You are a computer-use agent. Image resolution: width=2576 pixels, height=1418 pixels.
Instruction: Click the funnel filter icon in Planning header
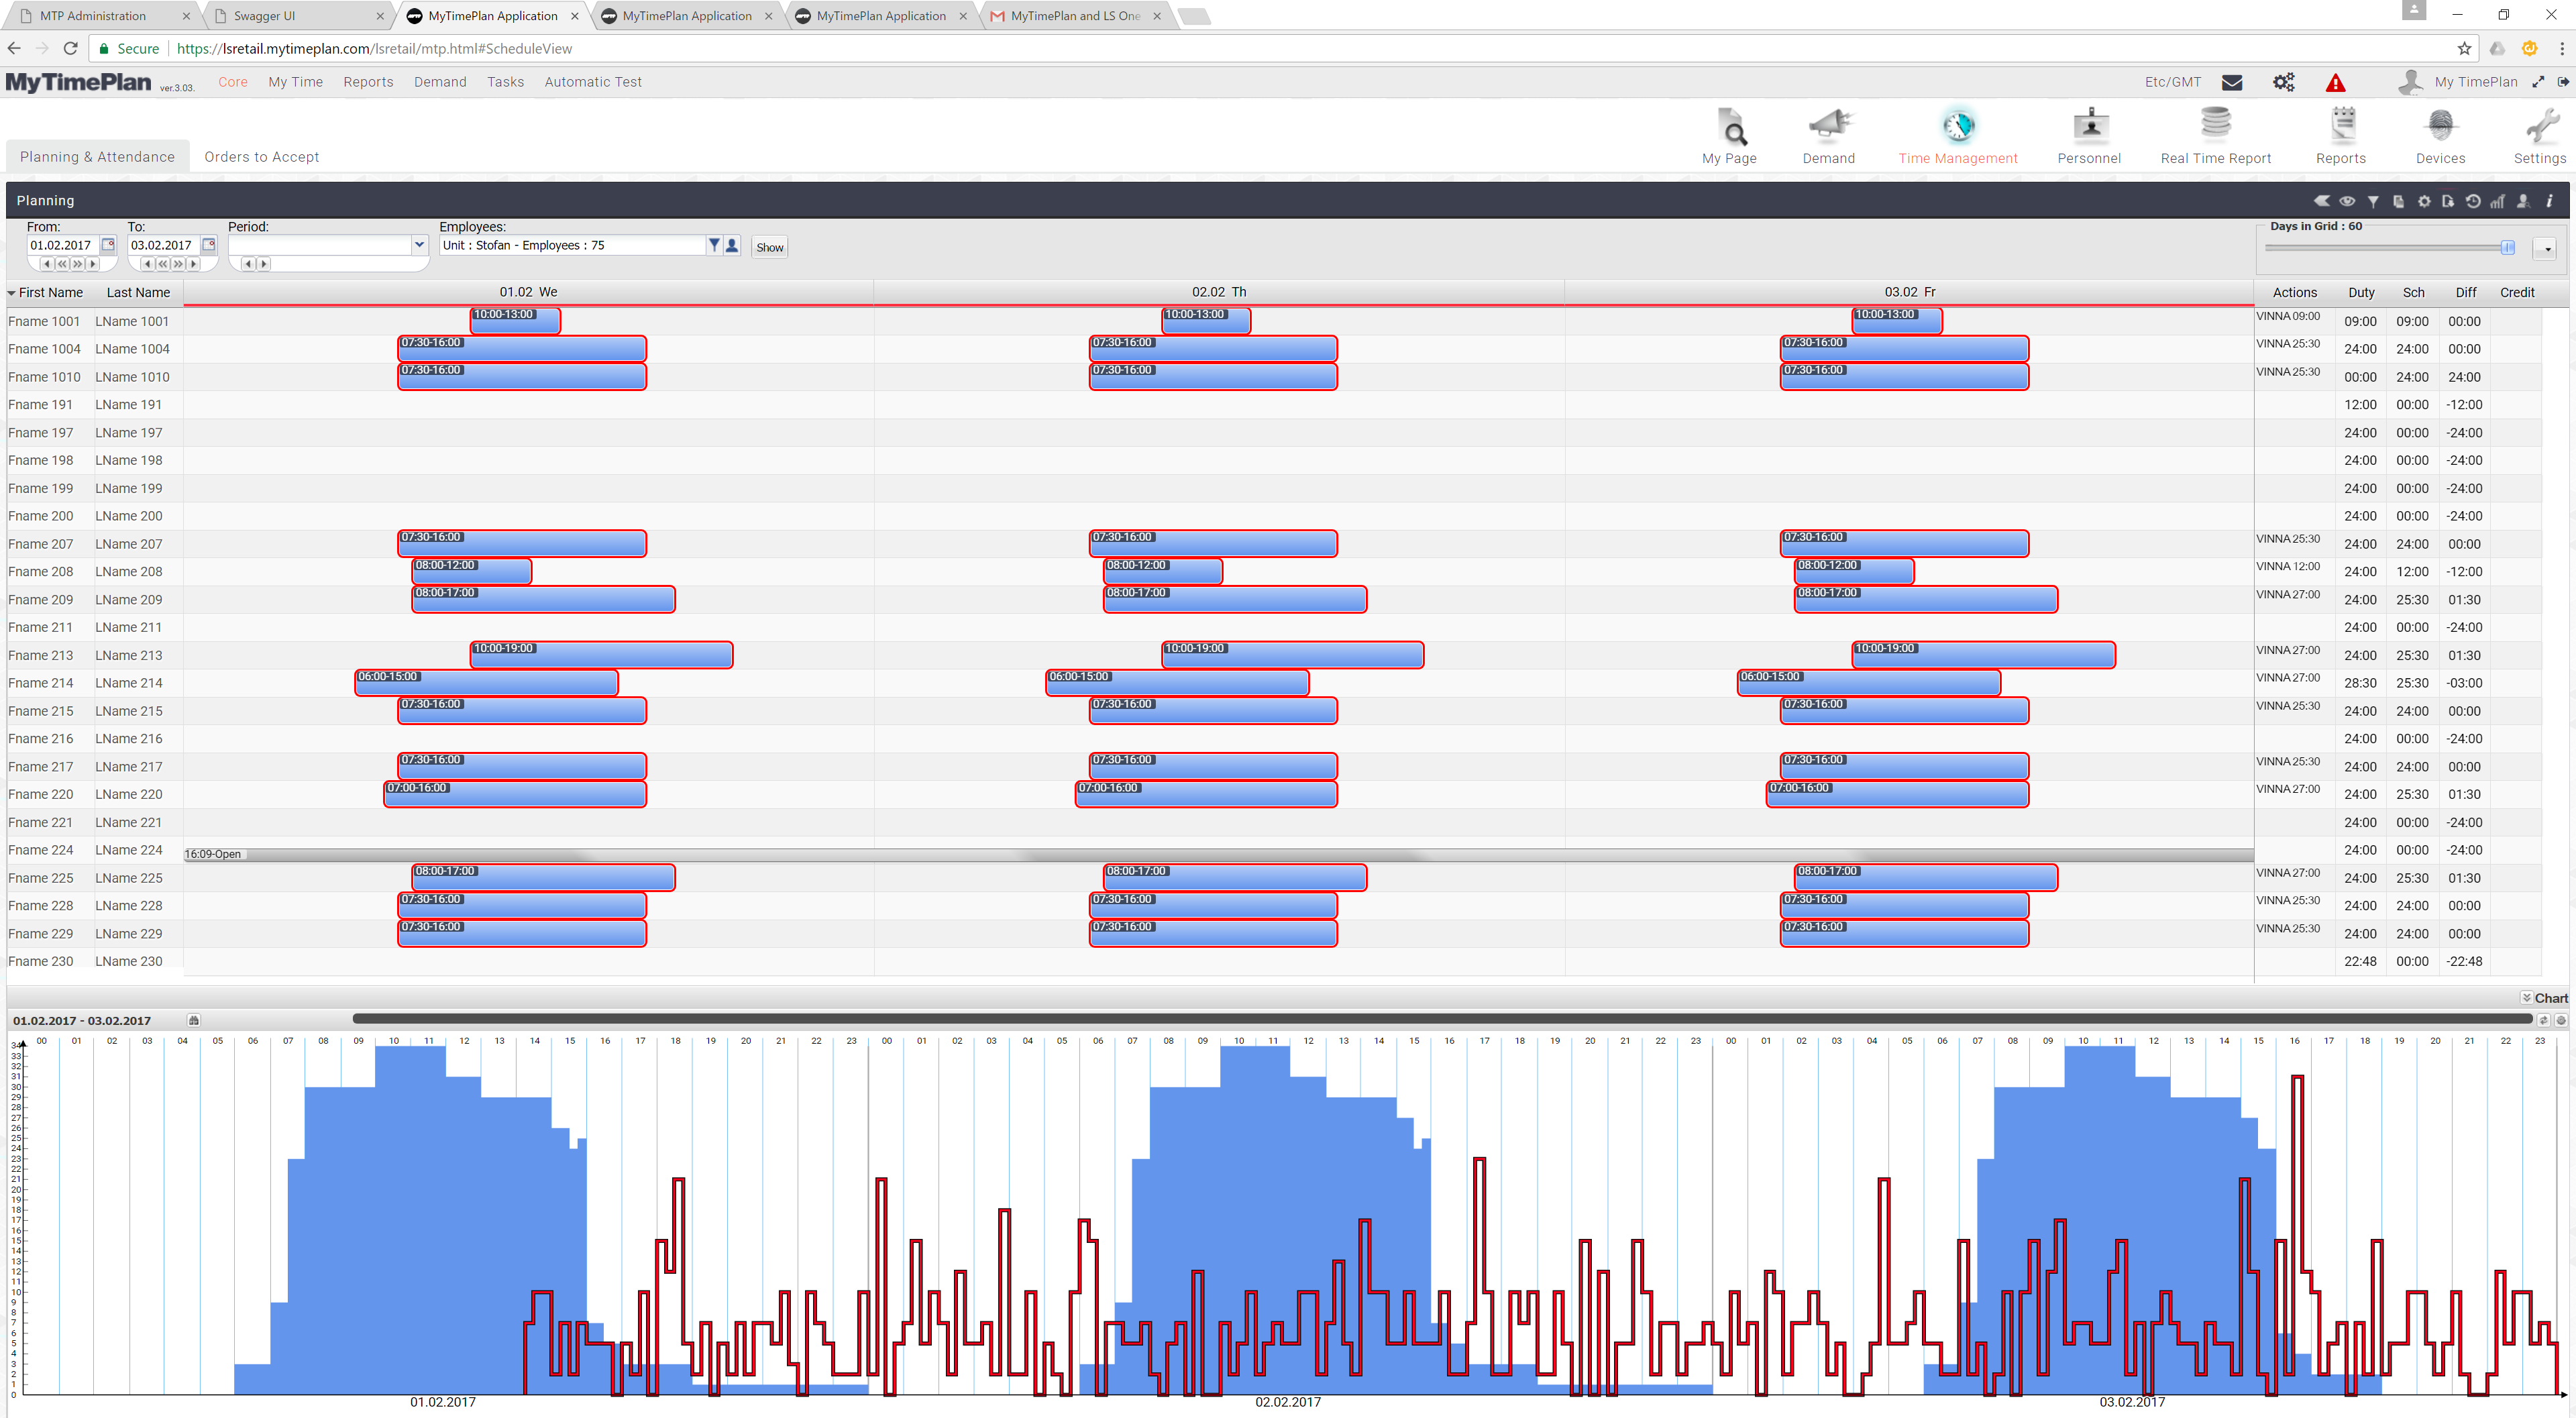coord(2373,201)
